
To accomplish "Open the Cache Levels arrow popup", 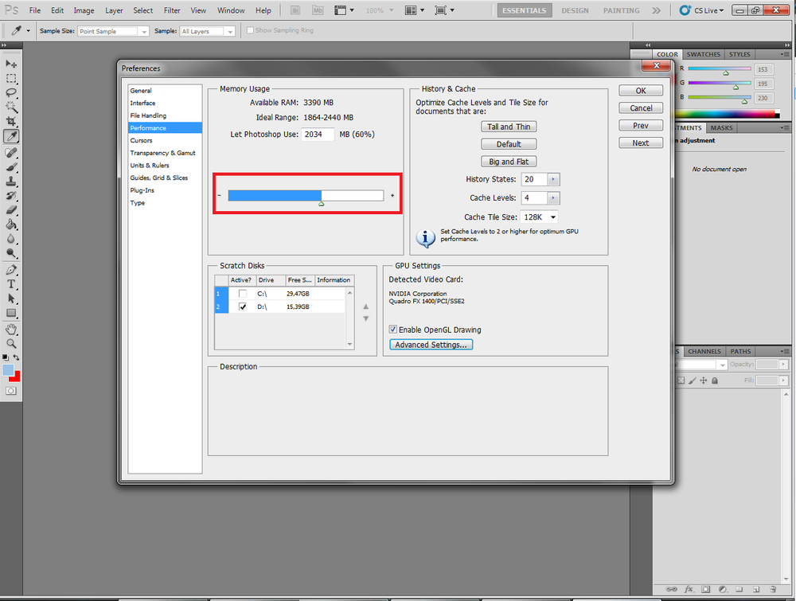I will point(553,197).
